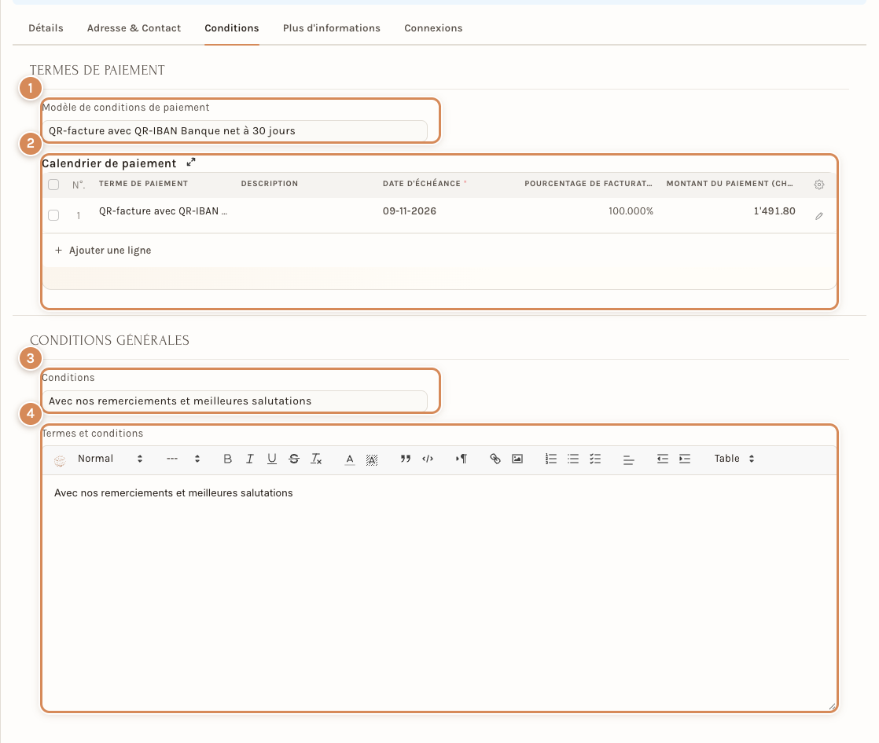Image resolution: width=879 pixels, height=743 pixels.
Task: Click the Conditions field with remerciements text
Action: coord(234,401)
